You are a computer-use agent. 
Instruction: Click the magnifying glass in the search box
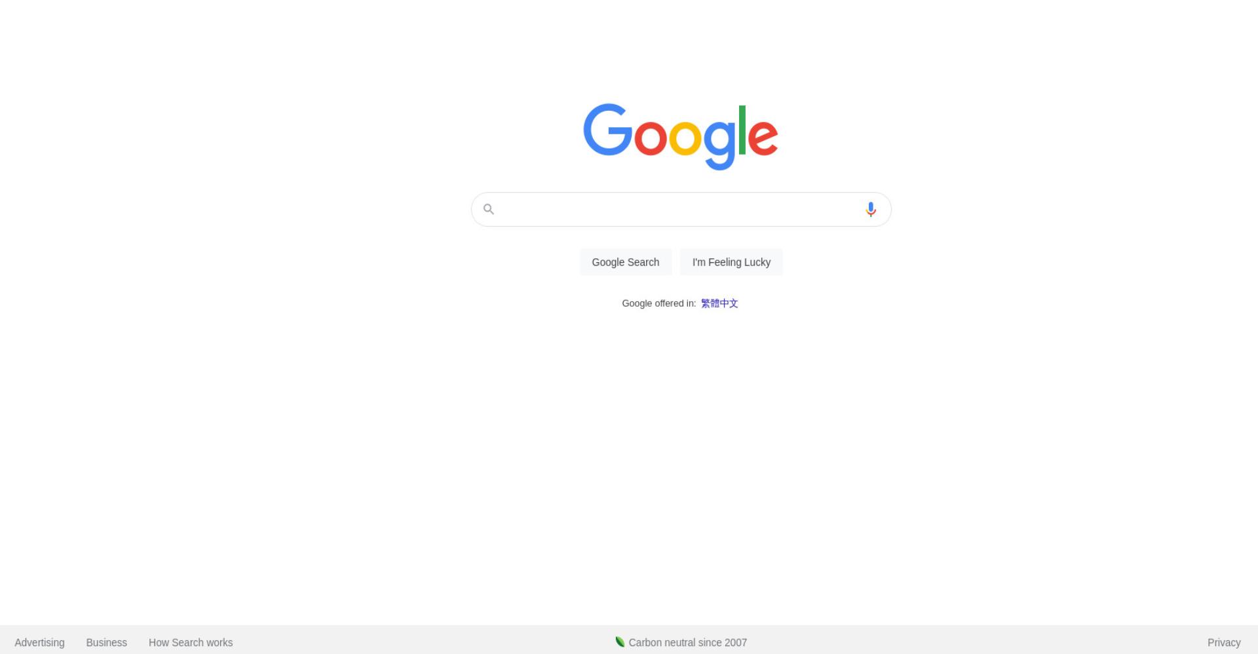(489, 209)
